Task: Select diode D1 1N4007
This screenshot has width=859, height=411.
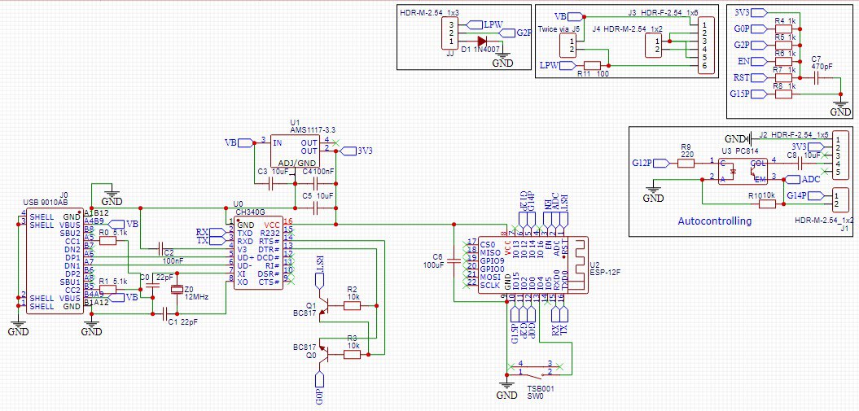Action: pyautogui.click(x=482, y=41)
